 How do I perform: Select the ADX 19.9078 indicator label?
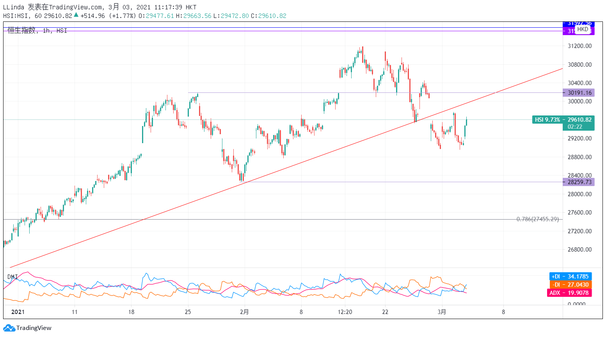pyautogui.click(x=569, y=293)
